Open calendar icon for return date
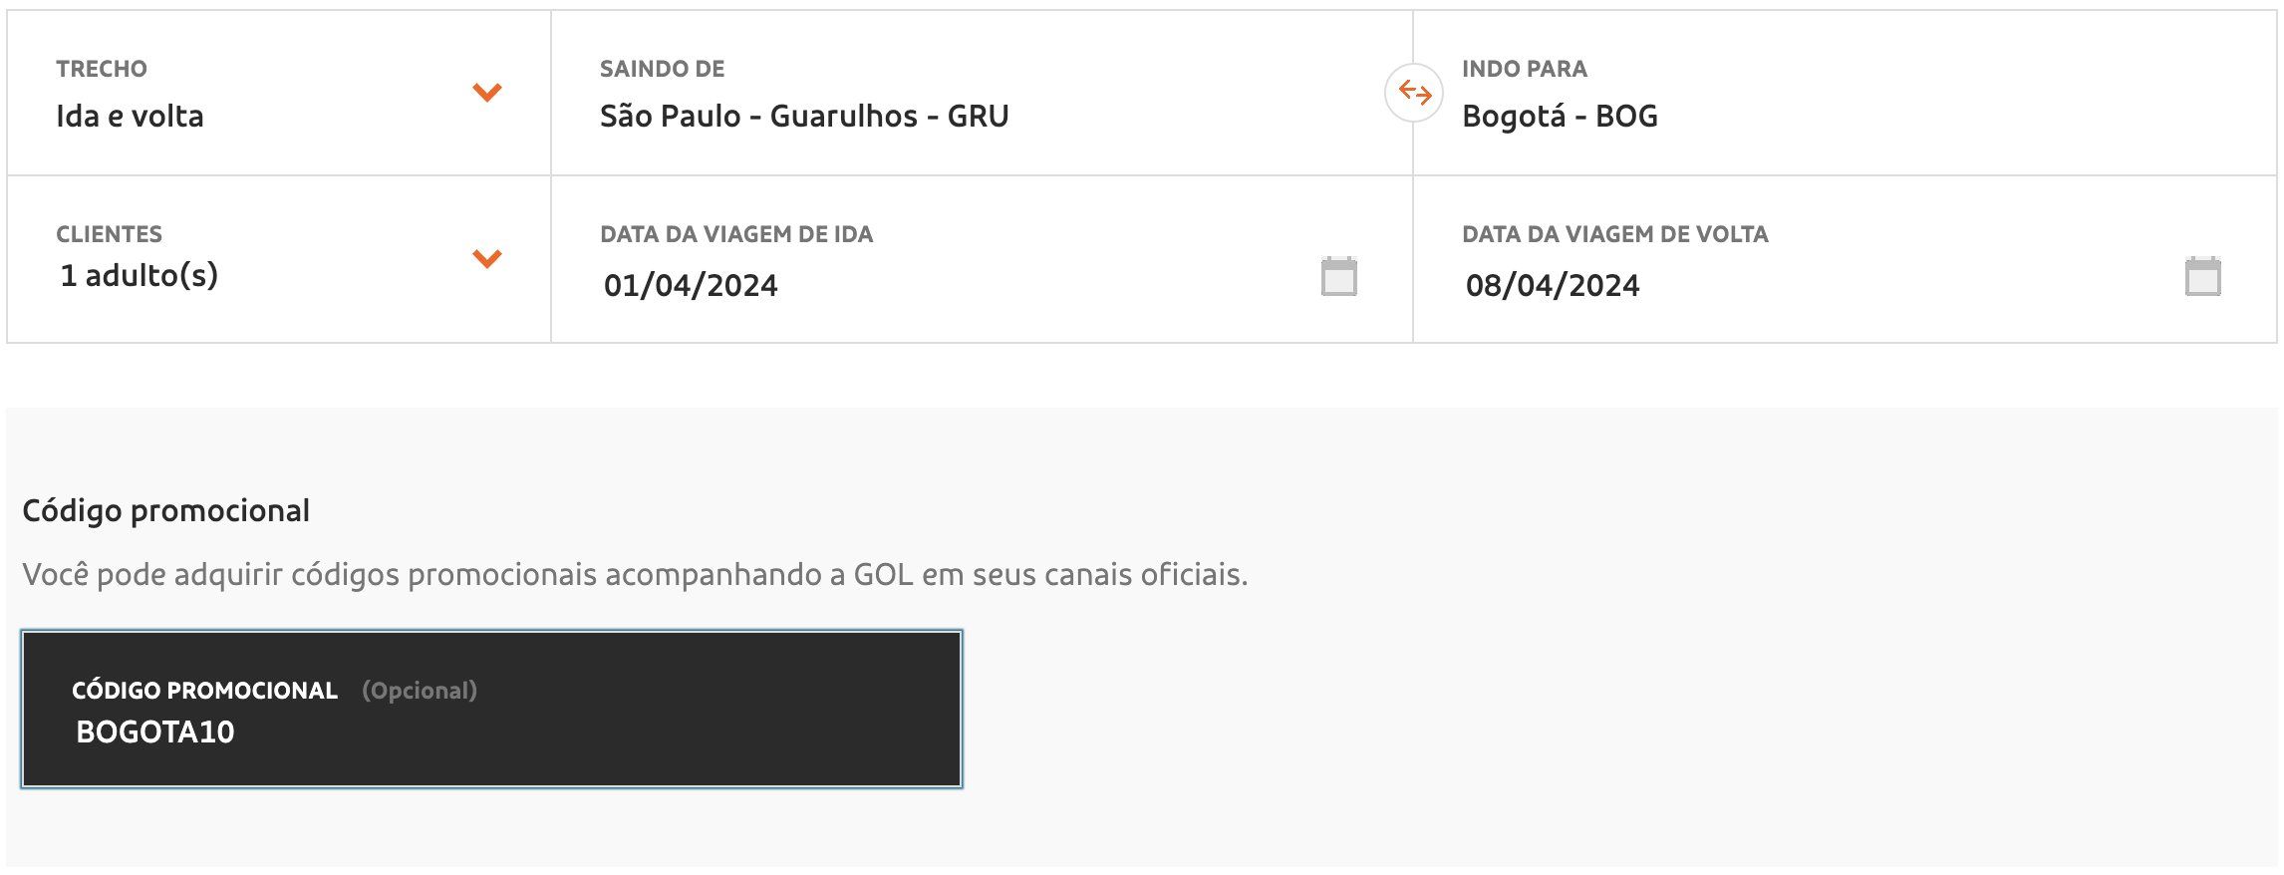This screenshot has width=2284, height=875. coord(2202,276)
